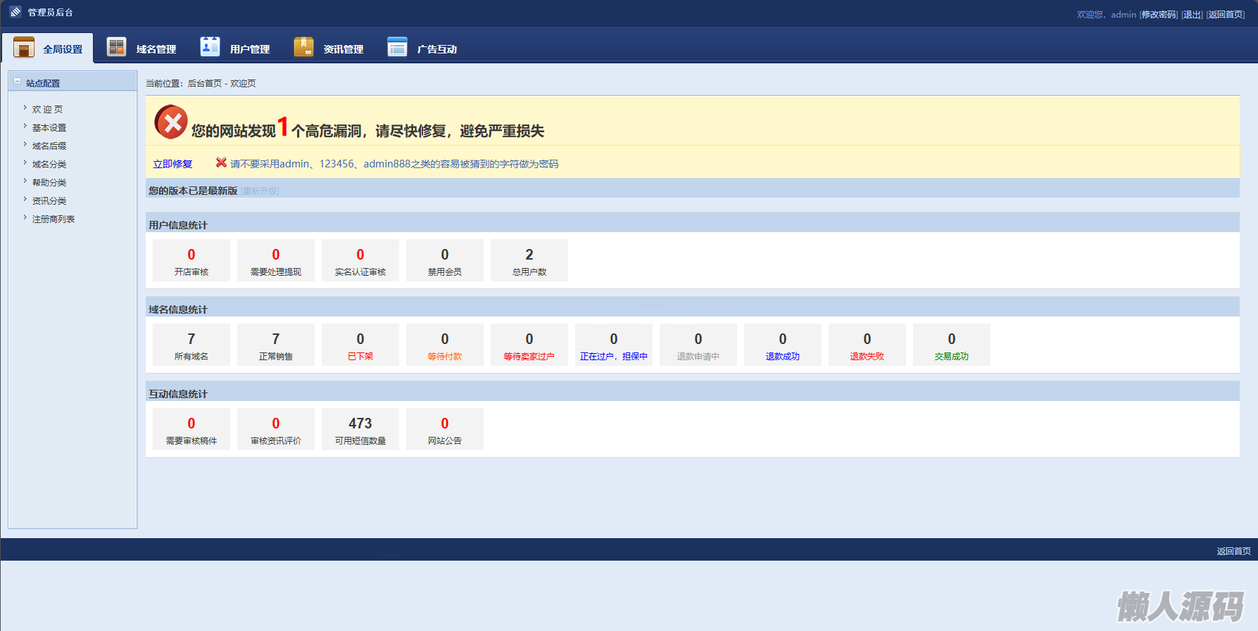
Task: Click the 域名管理 grid icon
Action: coord(116,47)
